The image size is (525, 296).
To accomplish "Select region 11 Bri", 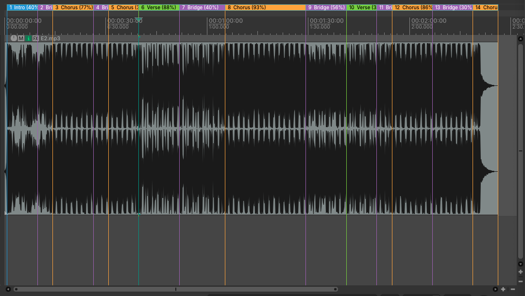I will coord(384,7).
